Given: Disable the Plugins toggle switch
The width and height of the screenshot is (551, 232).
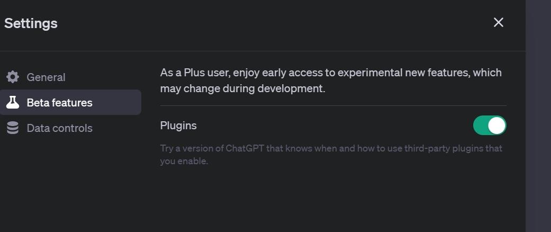Looking at the screenshot, I should pos(489,126).
